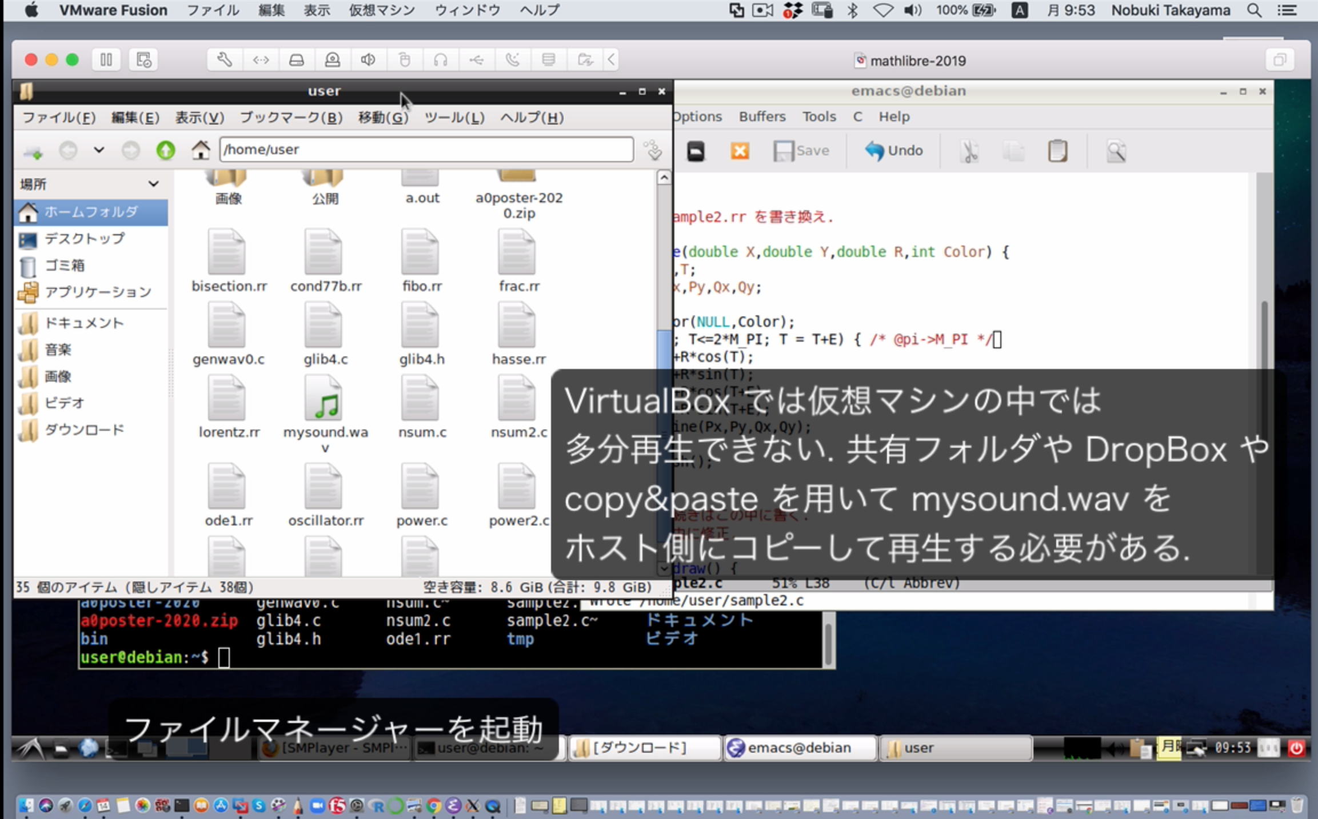Image resolution: width=1318 pixels, height=819 pixels.
Task: Click Emacs cut scissors icon
Action: click(969, 151)
